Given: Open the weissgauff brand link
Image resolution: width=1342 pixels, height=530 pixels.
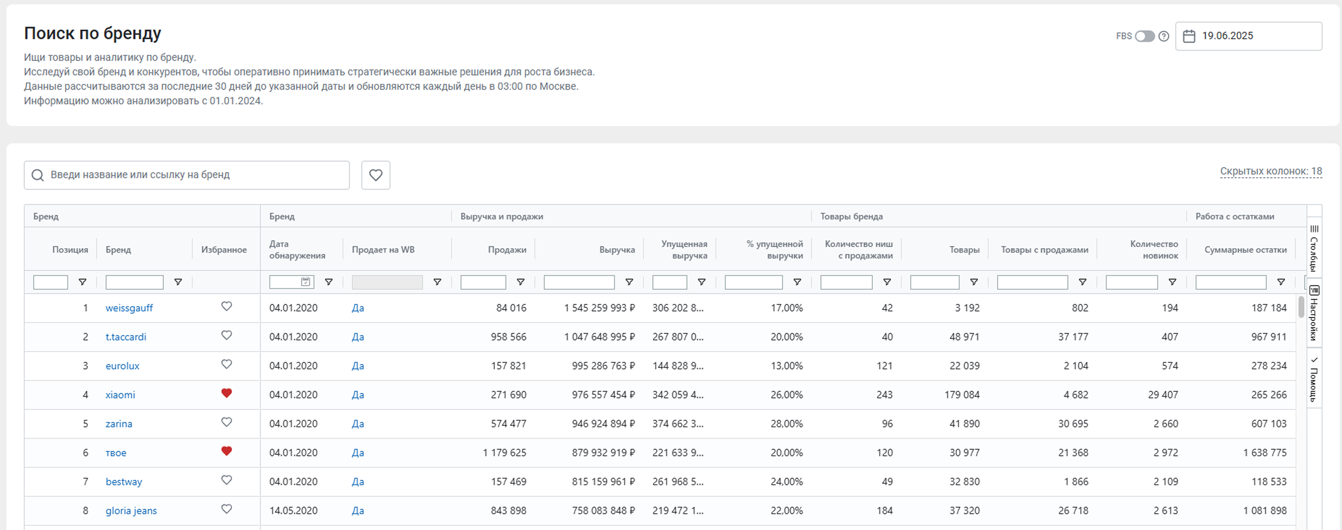Looking at the screenshot, I should tap(129, 308).
